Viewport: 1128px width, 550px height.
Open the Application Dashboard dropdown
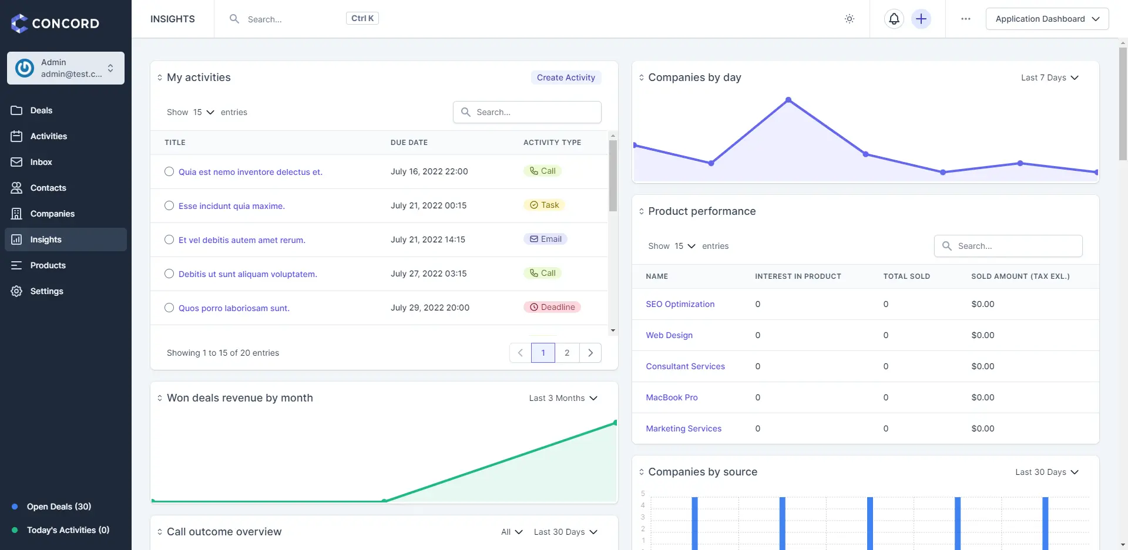click(1046, 19)
